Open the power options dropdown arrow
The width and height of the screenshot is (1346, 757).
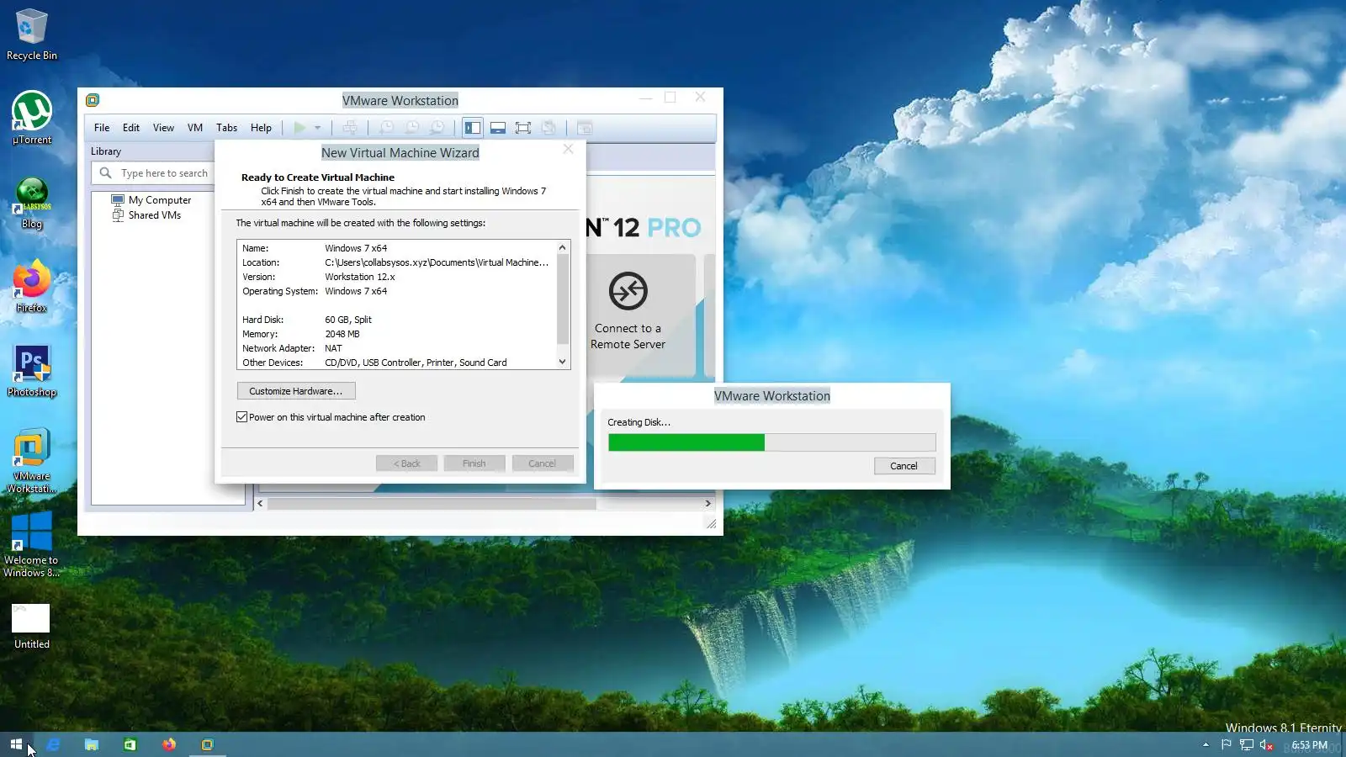[x=318, y=128]
